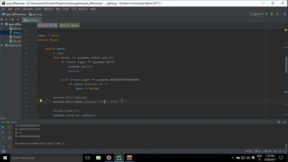Click Run panel stop icon
This screenshot has height=162, width=288.
pos(3,132)
